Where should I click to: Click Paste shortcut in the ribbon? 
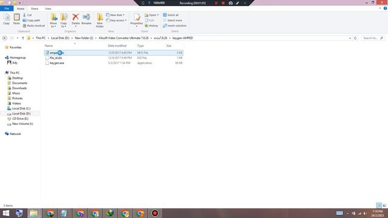pyautogui.click(x=34, y=25)
